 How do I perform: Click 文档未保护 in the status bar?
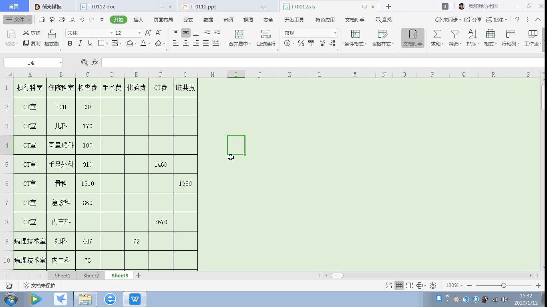[39, 285]
